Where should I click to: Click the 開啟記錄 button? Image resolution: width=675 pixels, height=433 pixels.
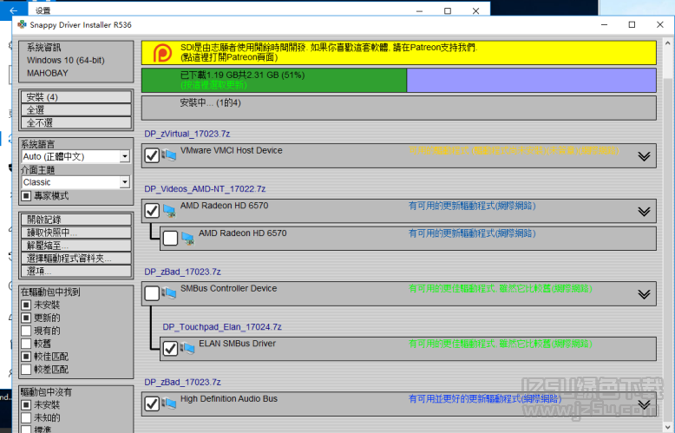76,220
